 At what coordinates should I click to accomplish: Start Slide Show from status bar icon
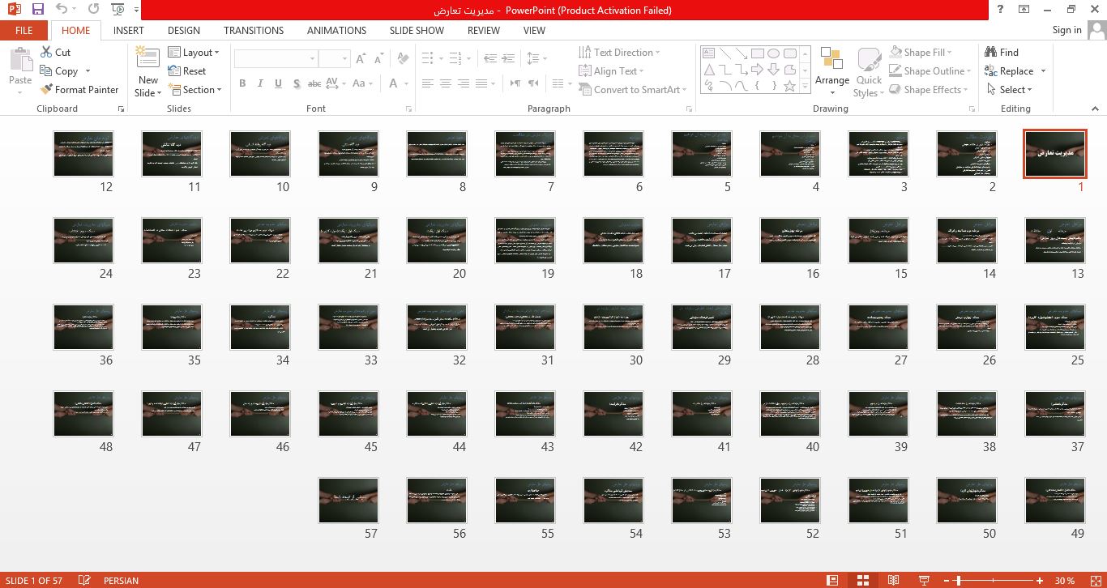(924, 580)
